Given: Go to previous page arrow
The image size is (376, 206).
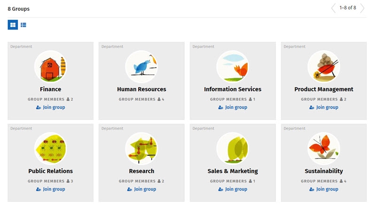Looking at the screenshot, I should coord(333,8).
